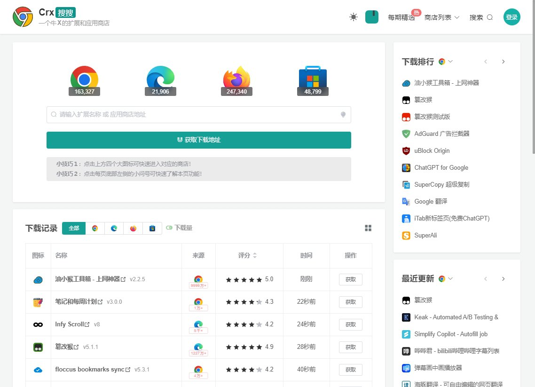Click Edge source icon in Infy Scroll row

tap(198, 324)
